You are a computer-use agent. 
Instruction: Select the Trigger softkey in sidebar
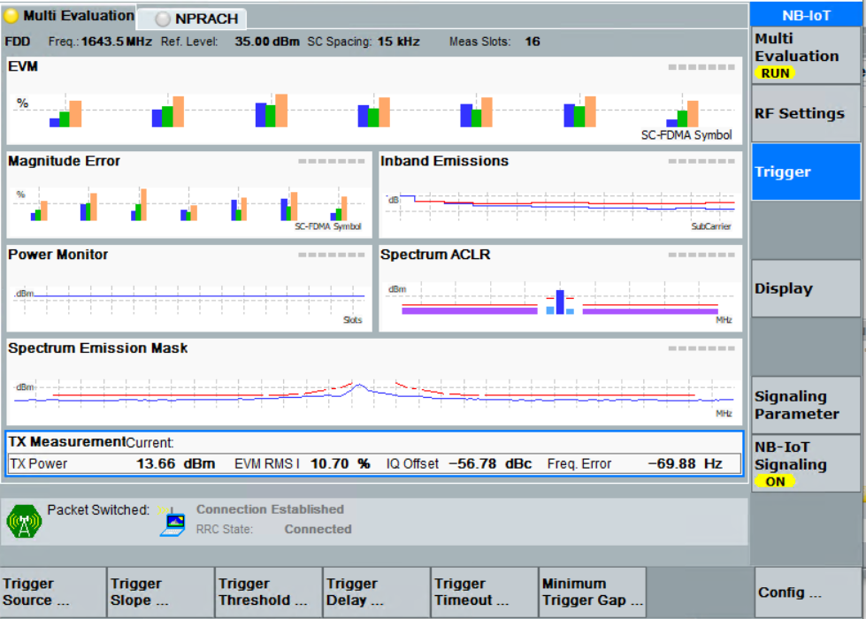[805, 172]
